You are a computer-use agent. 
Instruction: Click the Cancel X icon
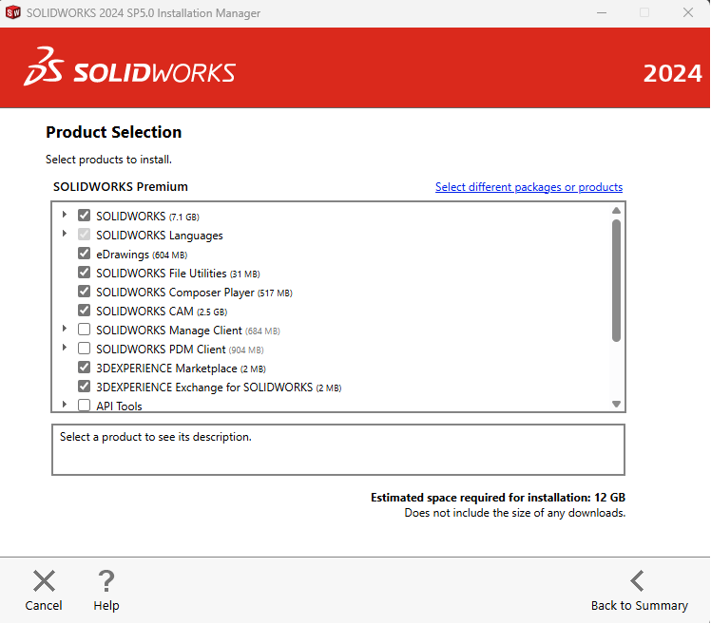[44, 581]
